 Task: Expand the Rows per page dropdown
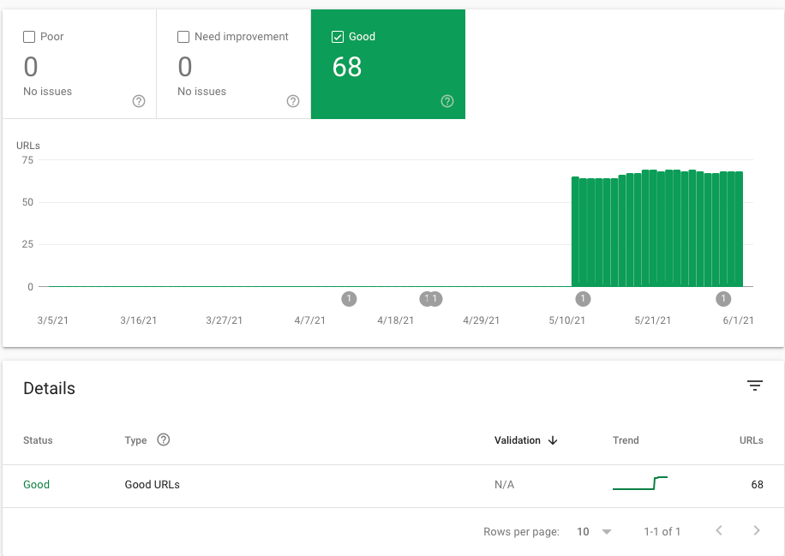click(x=594, y=531)
